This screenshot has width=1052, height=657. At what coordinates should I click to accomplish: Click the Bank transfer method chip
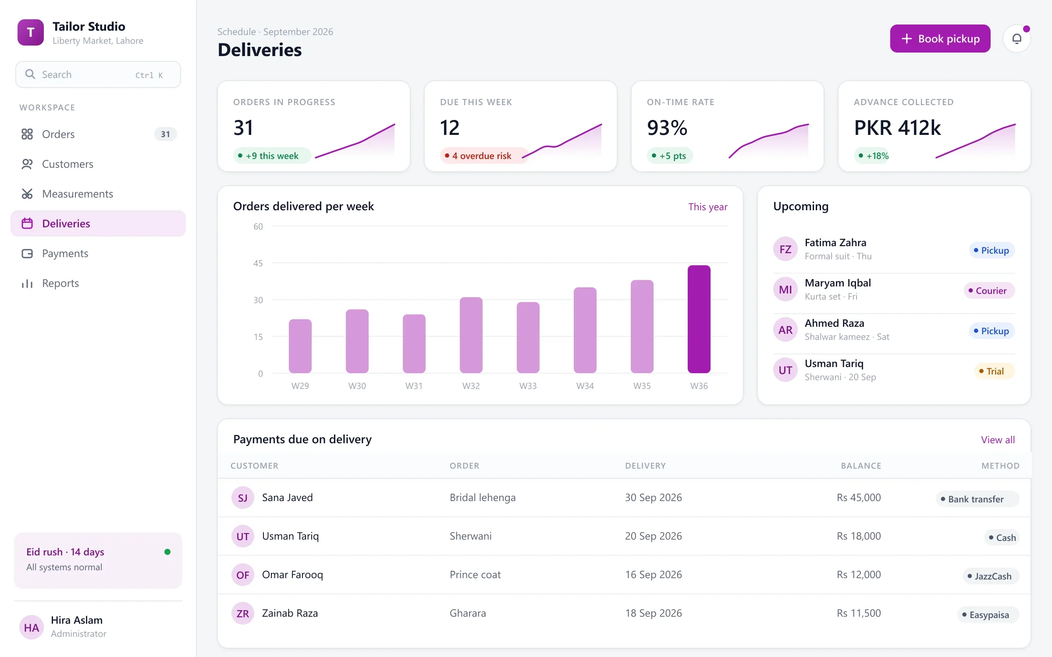pos(977,499)
